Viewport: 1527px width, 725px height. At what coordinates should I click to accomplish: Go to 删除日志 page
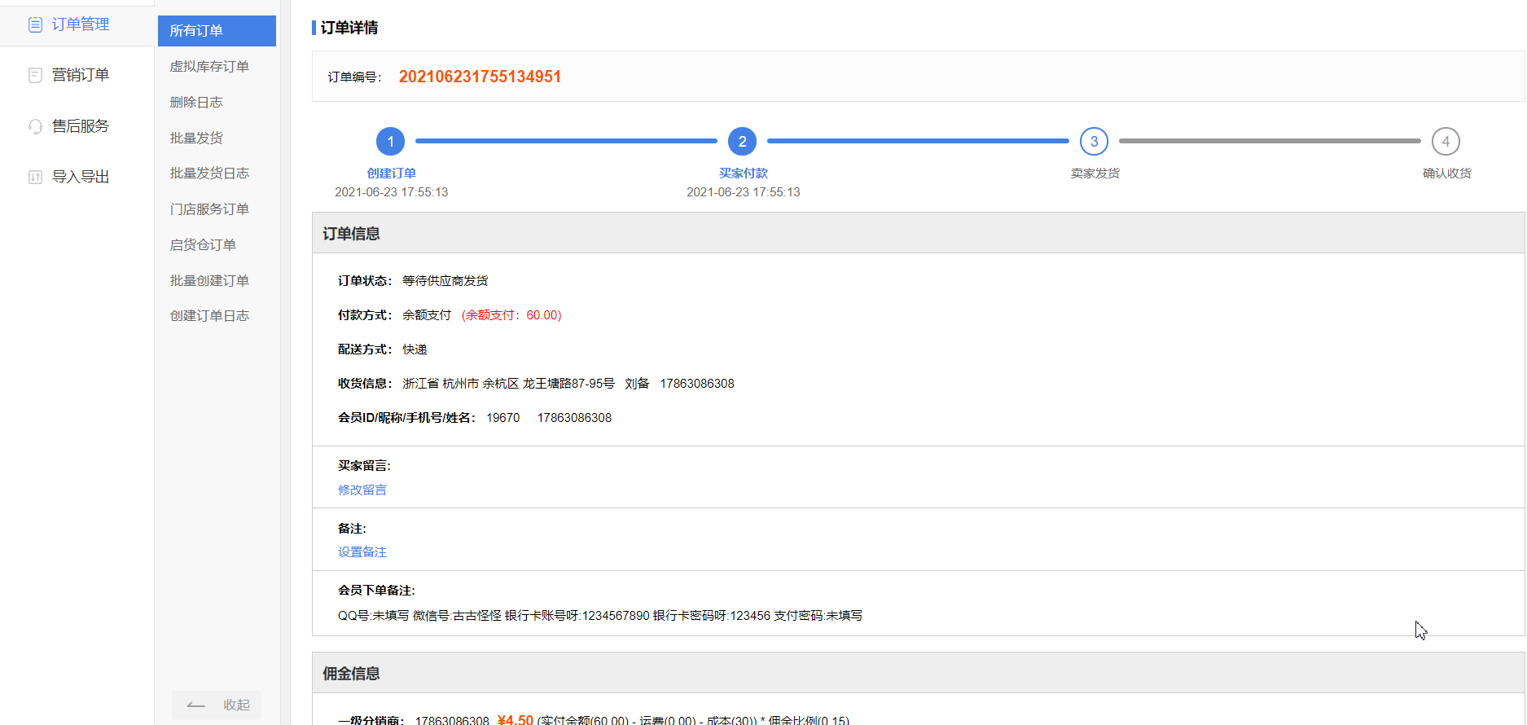click(196, 103)
